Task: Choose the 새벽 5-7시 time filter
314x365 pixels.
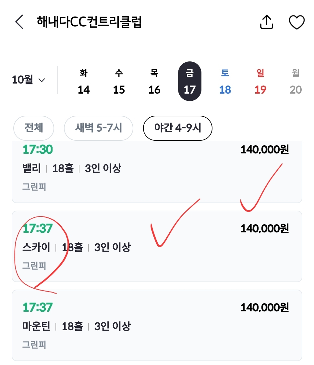Action: pyautogui.click(x=99, y=128)
